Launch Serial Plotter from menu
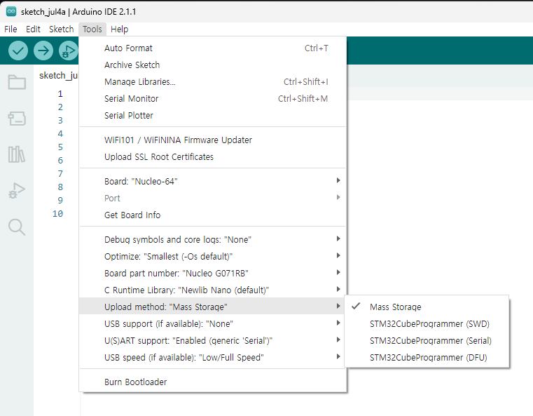 point(213,116)
